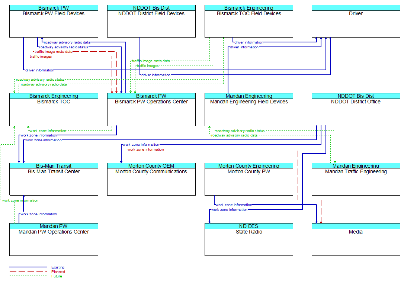The height and width of the screenshot is (283, 404).
Task: Click the blue 'roadway advisory radio status' label
Action: click(x=64, y=47)
